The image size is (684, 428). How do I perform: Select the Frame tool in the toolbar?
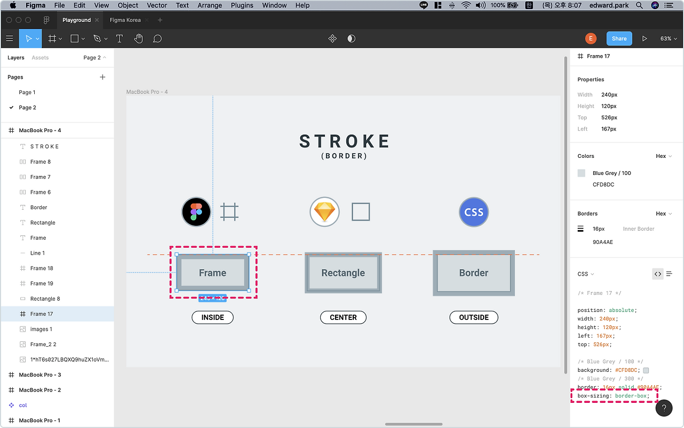[x=52, y=39]
